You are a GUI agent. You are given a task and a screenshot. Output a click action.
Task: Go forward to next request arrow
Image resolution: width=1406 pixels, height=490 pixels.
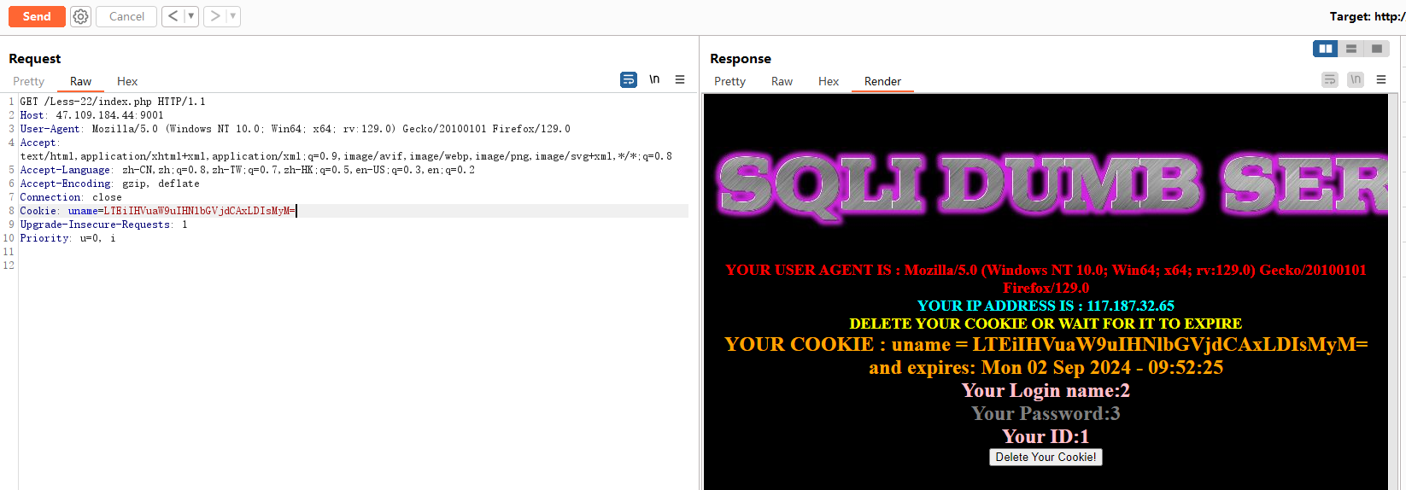tap(215, 16)
